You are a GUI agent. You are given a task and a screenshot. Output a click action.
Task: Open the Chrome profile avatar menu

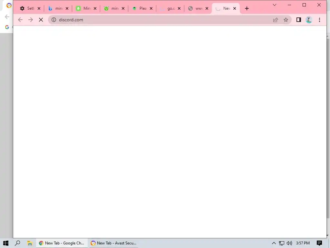pos(309,20)
